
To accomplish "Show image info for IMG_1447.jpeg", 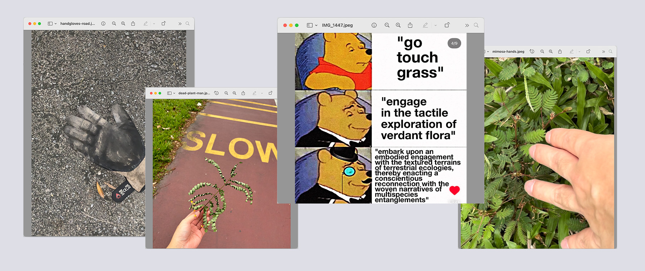I will (374, 25).
